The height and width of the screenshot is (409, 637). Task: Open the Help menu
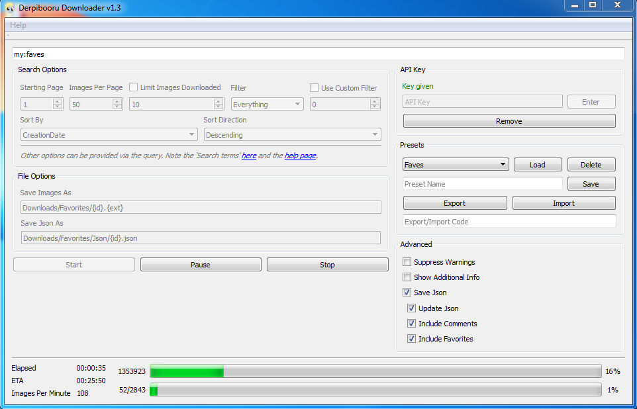pyautogui.click(x=18, y=24)
